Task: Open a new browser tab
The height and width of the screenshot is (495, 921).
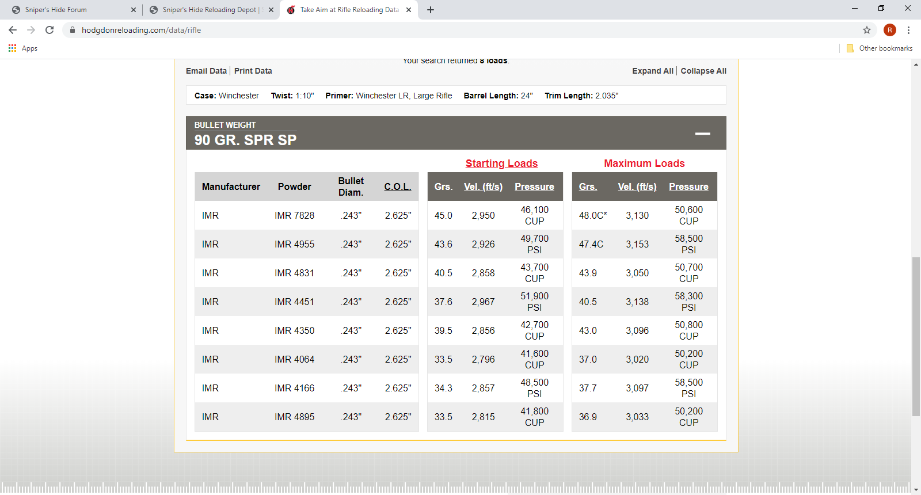Action: coord(431,10)
